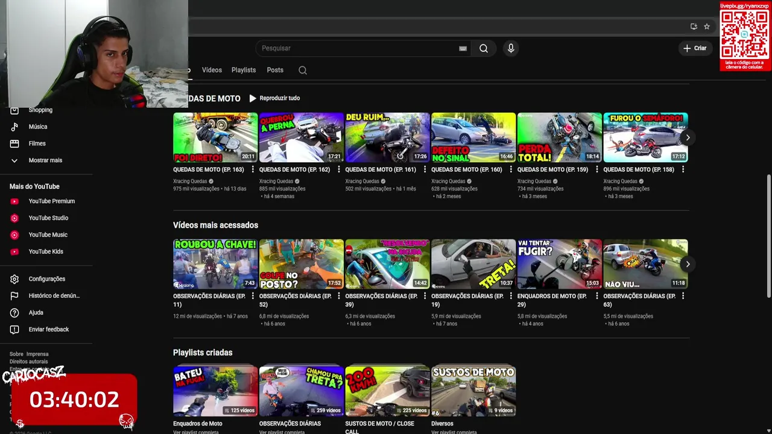Click the install app icon in address bar

(x=694, y=27)
